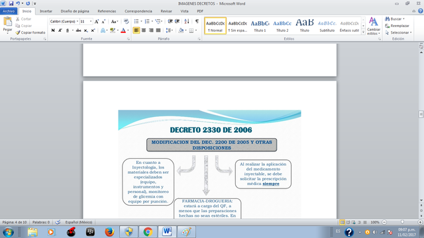The image size is (424, 238).
Task: Click the Save icon in quick access toolbar
Action: [11, 3]
